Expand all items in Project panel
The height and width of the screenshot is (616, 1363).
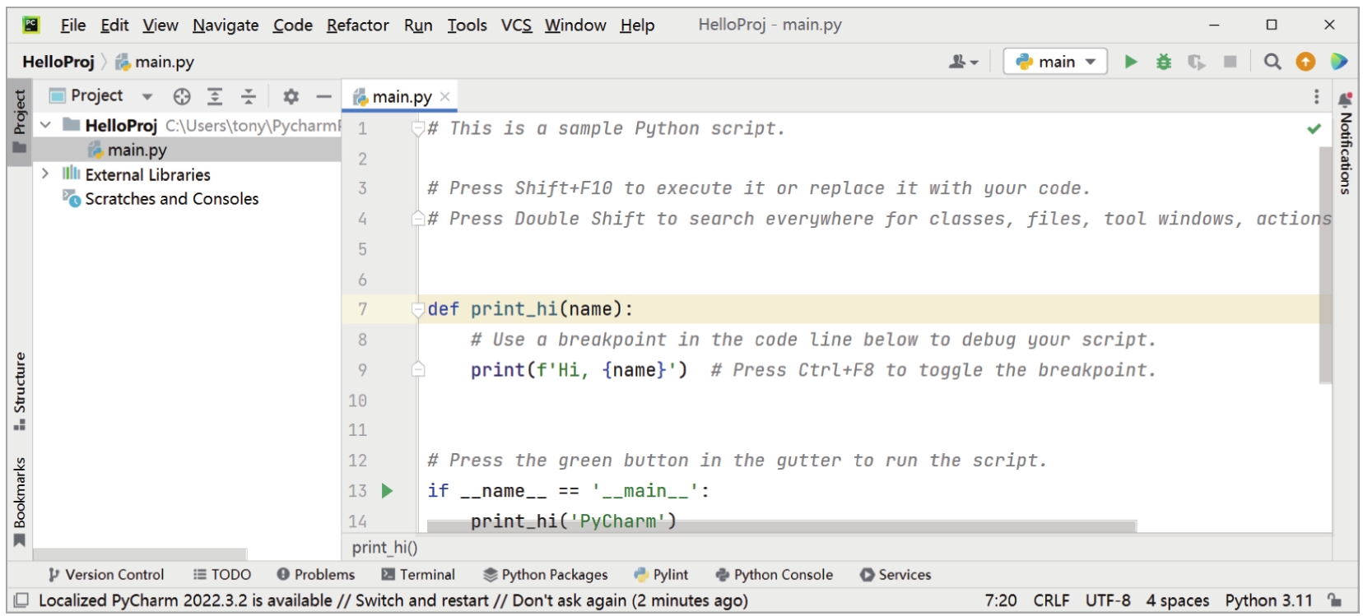point(215,96)
